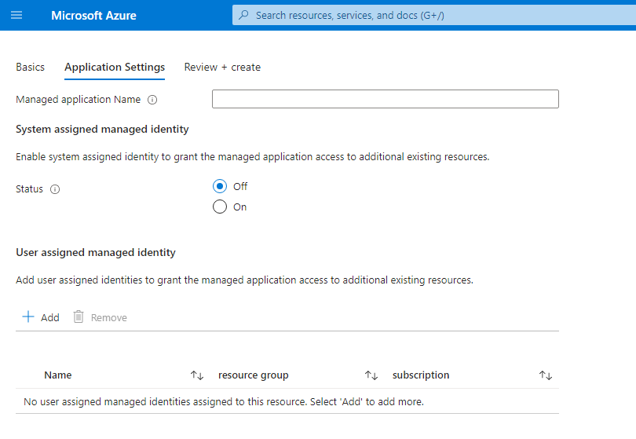636x439 pixels.
Task: Click the Managed application Name info icon
Action: click(152, 100)
